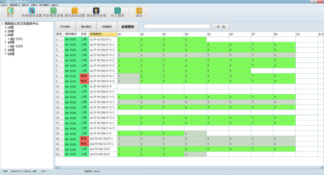Screen dimensions: 324x175
Task: Click the 调光模块参数 light bulb icon
Action: click(x=96, y=10)
